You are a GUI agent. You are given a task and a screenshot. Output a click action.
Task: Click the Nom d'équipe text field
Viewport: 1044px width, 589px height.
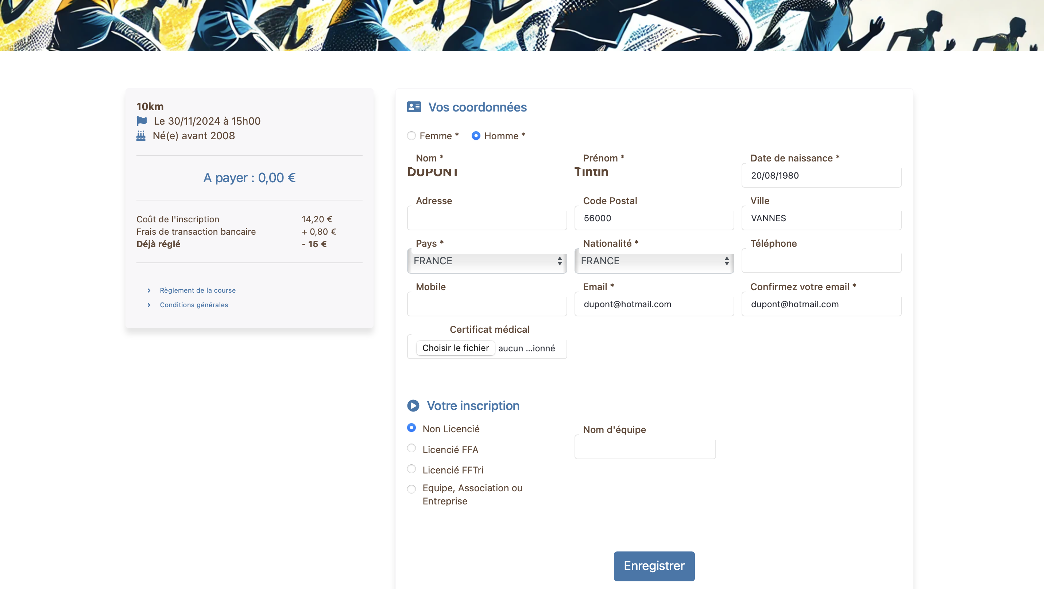click(645, 449)
